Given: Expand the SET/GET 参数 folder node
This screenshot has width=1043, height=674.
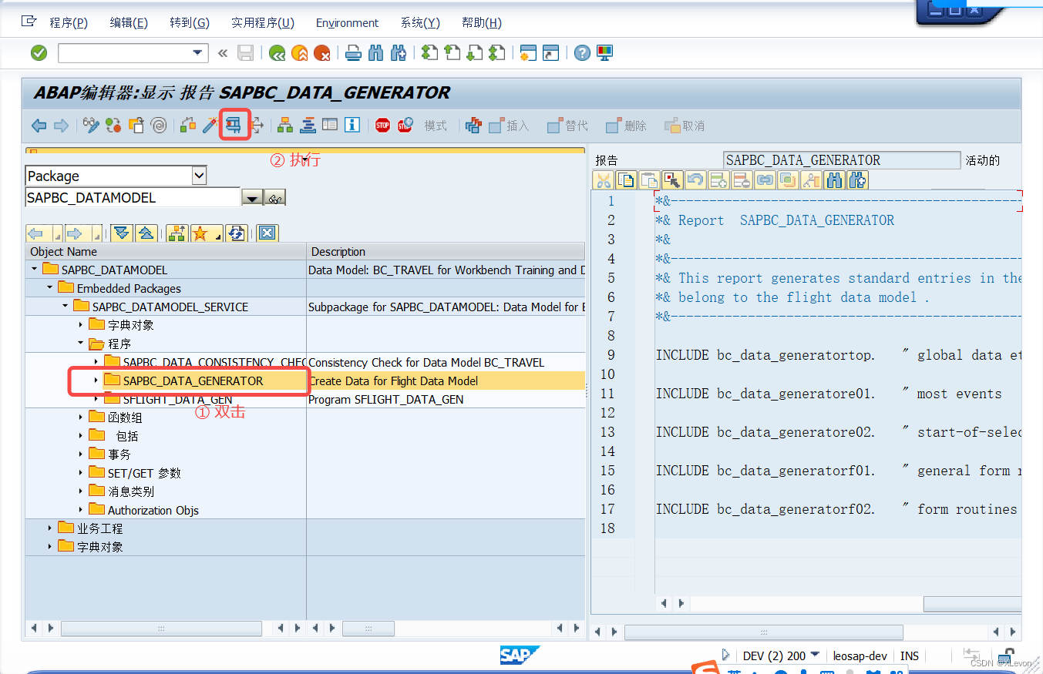Looking at the screenshot, I should click(x=80, y=473).
